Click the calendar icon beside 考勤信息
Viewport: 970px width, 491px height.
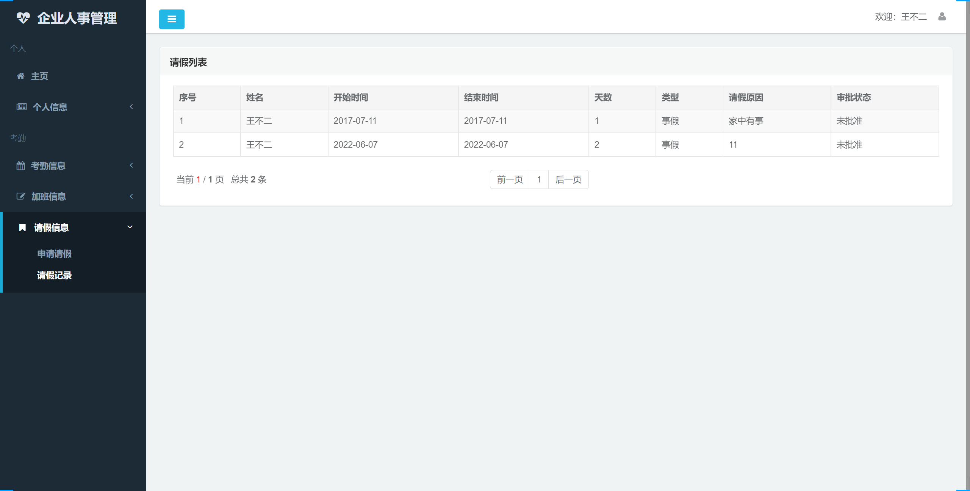pos(21,165)
